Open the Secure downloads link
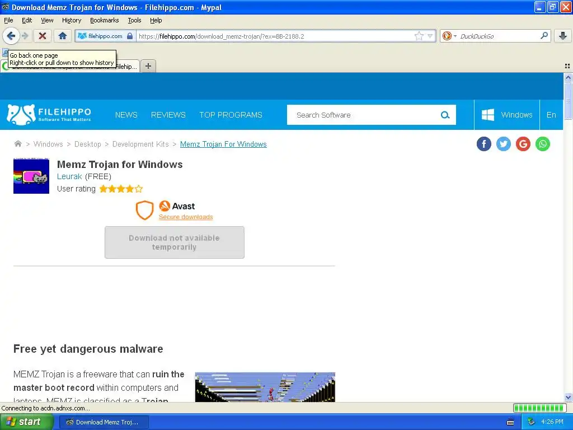573x430 pixels. [186, 217]
